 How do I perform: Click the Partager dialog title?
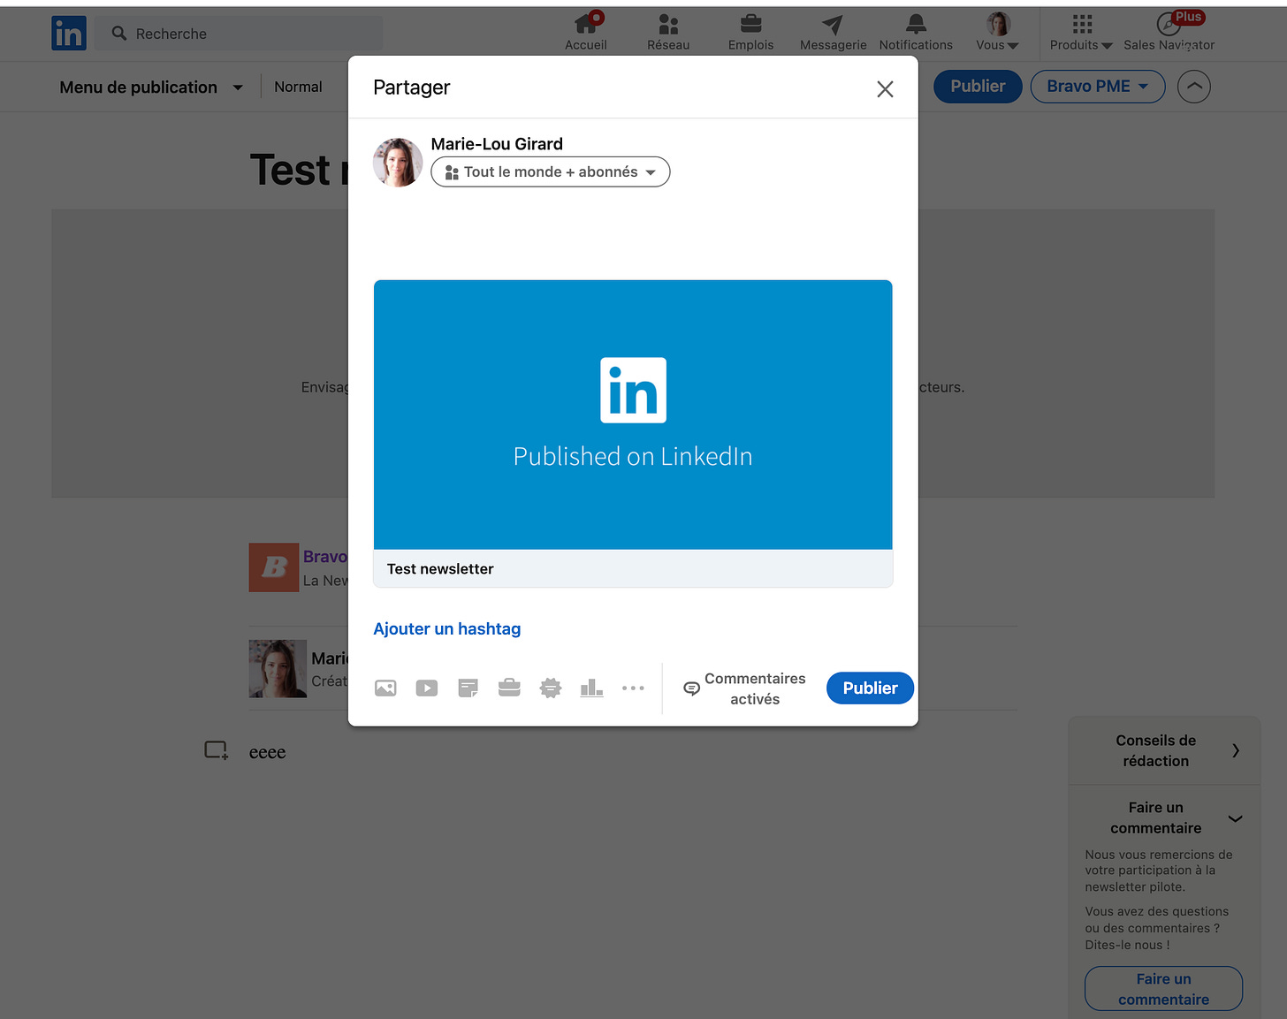[x=411, y=87]
